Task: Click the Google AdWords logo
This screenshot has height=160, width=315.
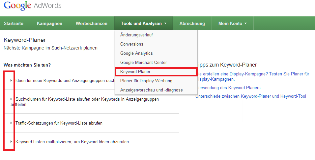Action: coord(33,5)
